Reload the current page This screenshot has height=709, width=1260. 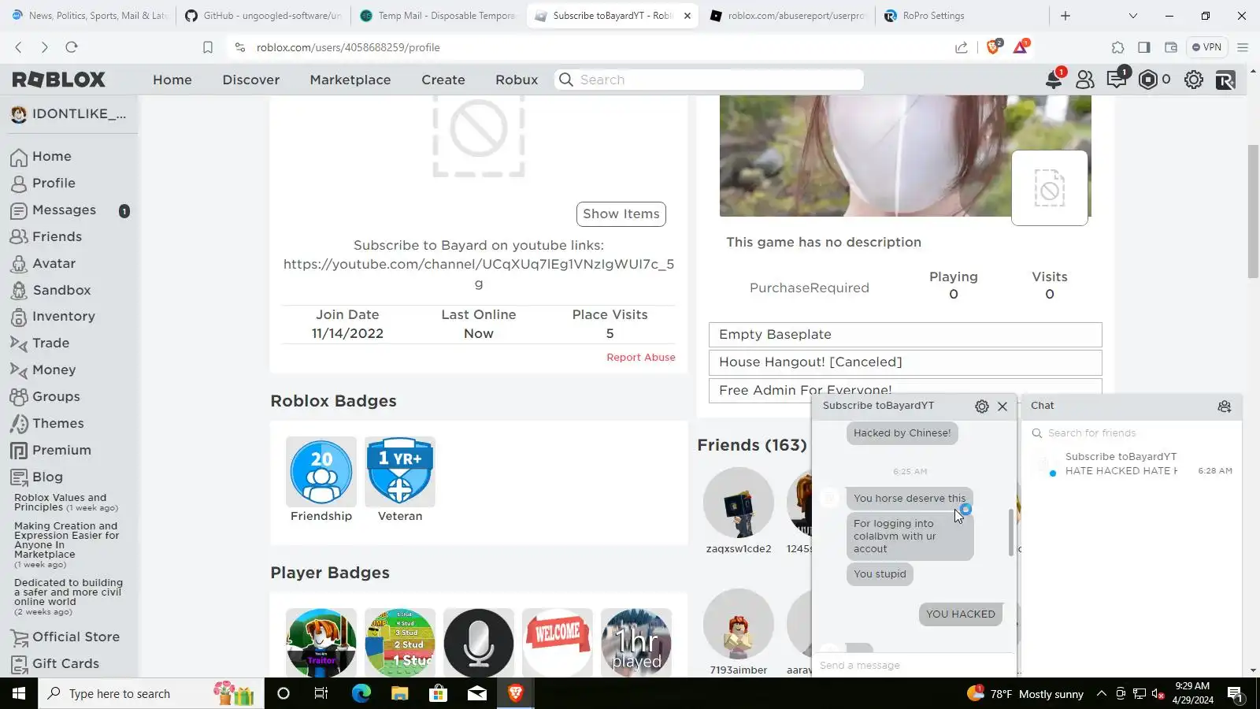click(x=72, y=47)
